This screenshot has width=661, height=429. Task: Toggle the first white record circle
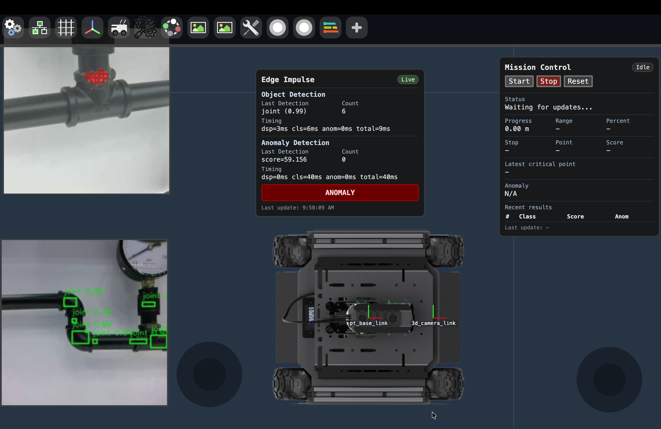point(277,27)
